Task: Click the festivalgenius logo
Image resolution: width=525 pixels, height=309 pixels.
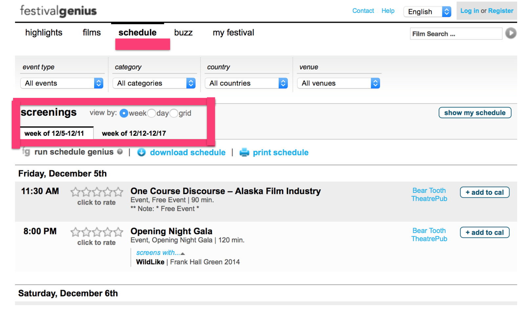Action: [x=58, y=11]
